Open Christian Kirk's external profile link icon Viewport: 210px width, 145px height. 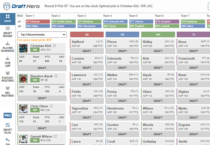coord(54,46)
